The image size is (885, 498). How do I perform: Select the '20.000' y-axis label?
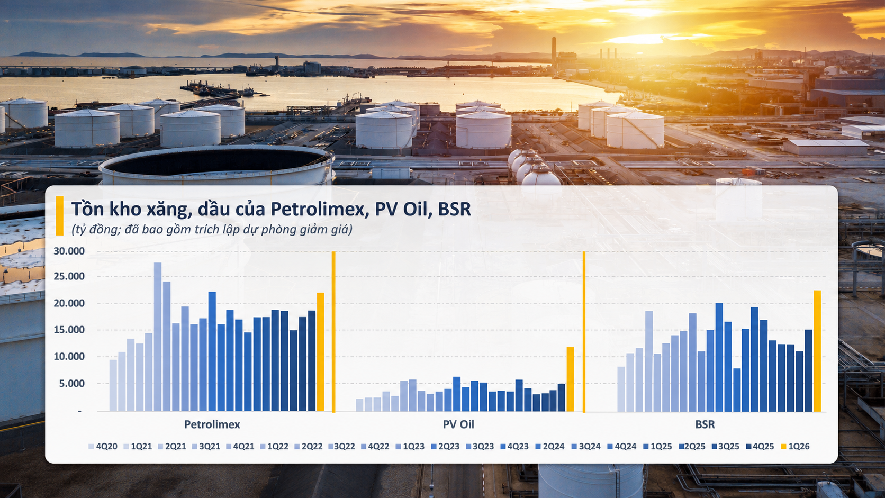tap(69, 303)
